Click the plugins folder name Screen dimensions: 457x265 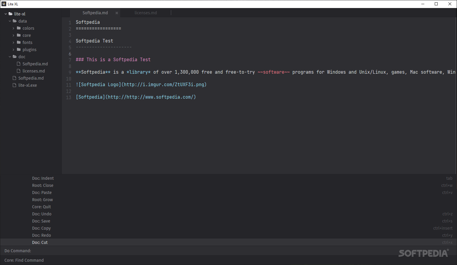29,50
